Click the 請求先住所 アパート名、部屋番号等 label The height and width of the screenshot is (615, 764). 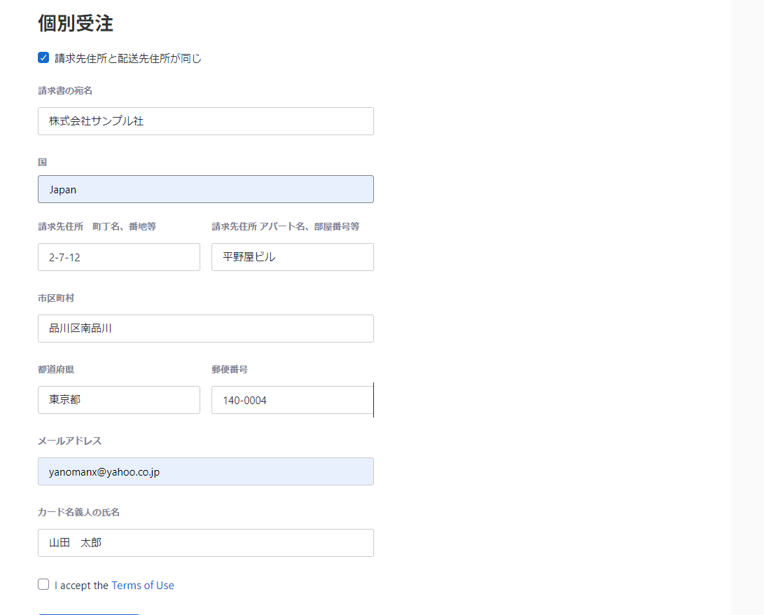[x=285, y=226]
